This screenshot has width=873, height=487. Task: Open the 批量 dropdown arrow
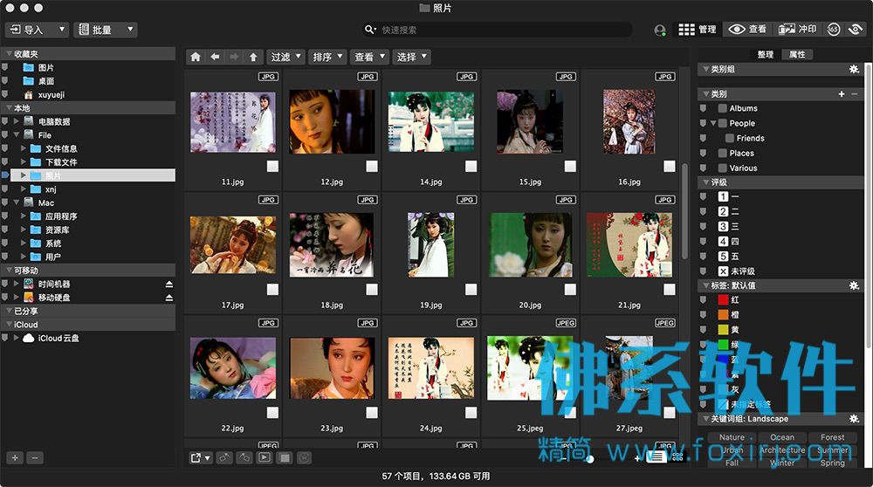(x=130, y=29)
